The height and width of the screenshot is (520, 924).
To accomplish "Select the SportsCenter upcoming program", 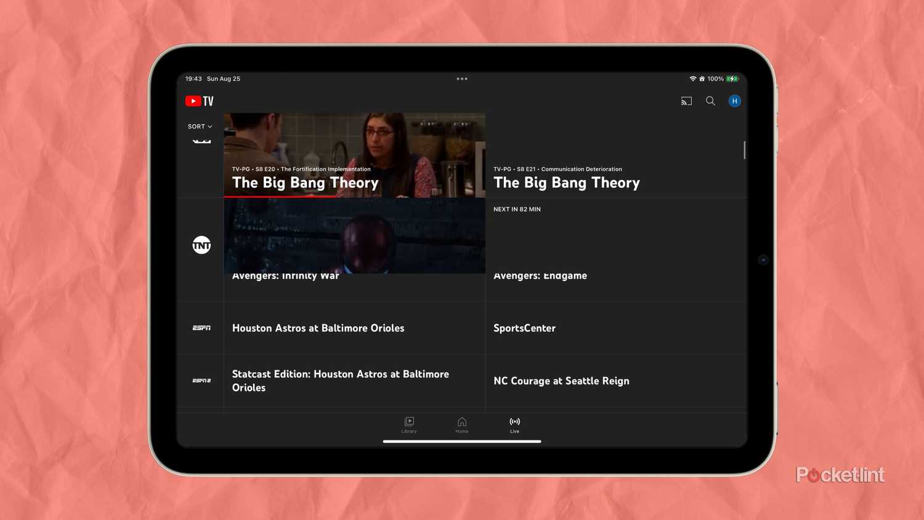I will (x=524, y=328).
